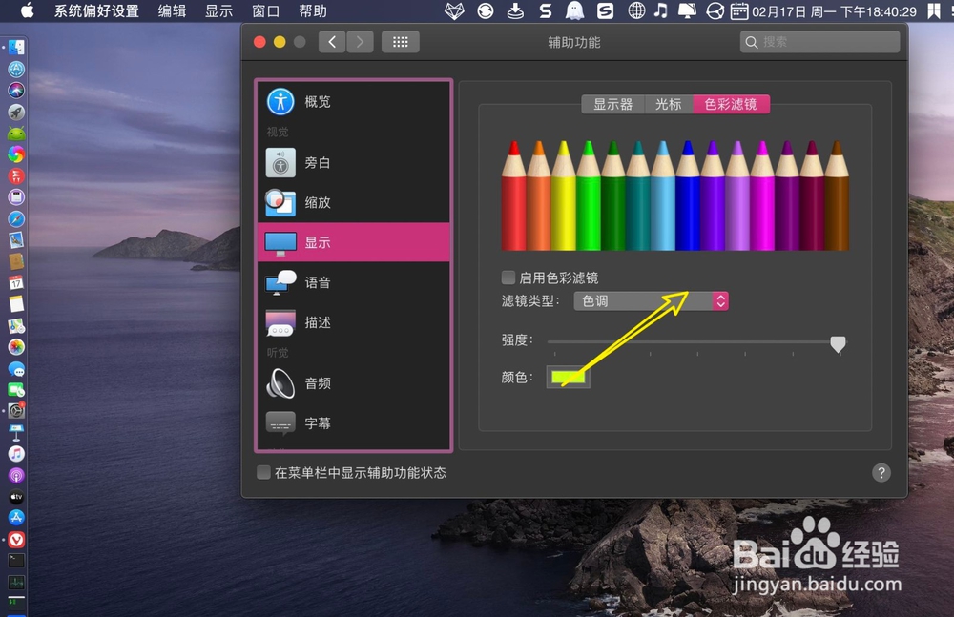This screenshot has width=954, height=617.
Task: Open the 帮助 menu in menu bar
Action: (x=311, y=10)
